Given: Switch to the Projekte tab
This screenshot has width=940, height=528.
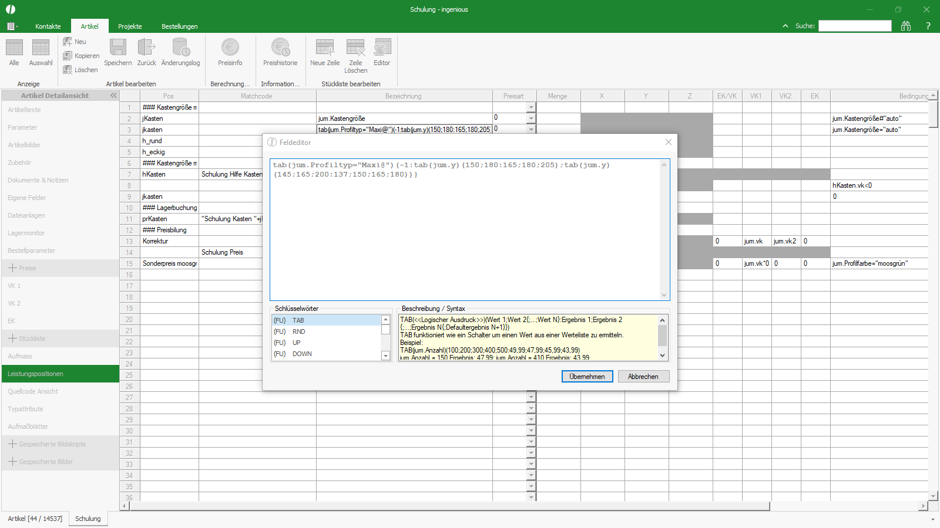Looking at the screenshot, I should click(x=130, y=26).
